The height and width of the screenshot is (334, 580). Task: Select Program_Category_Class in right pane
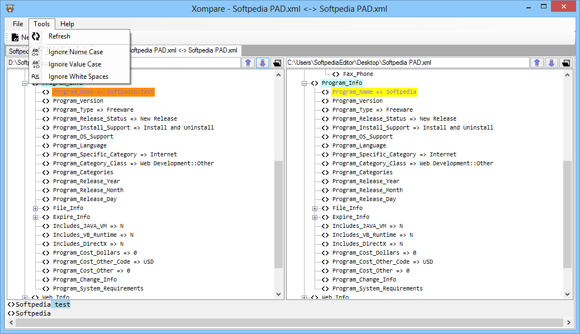pyautogui.click(x=412, y=163)
